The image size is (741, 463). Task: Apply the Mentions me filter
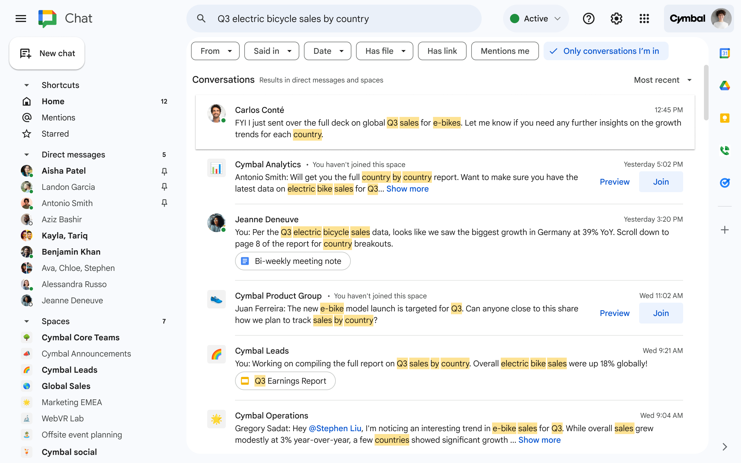tap(505, 51)
